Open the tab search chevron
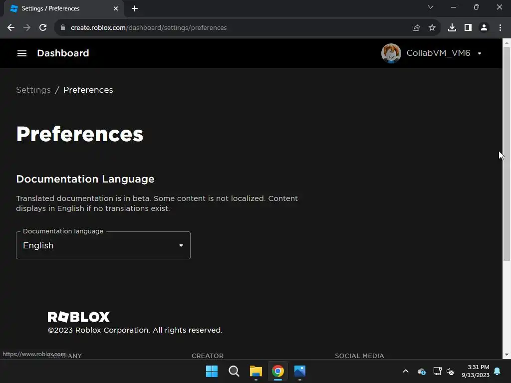 click(431, 7)
